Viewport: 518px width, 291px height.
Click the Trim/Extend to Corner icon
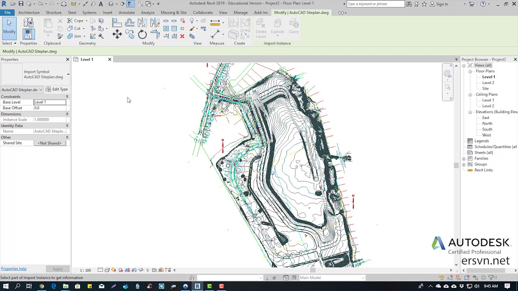pos(155,34)
